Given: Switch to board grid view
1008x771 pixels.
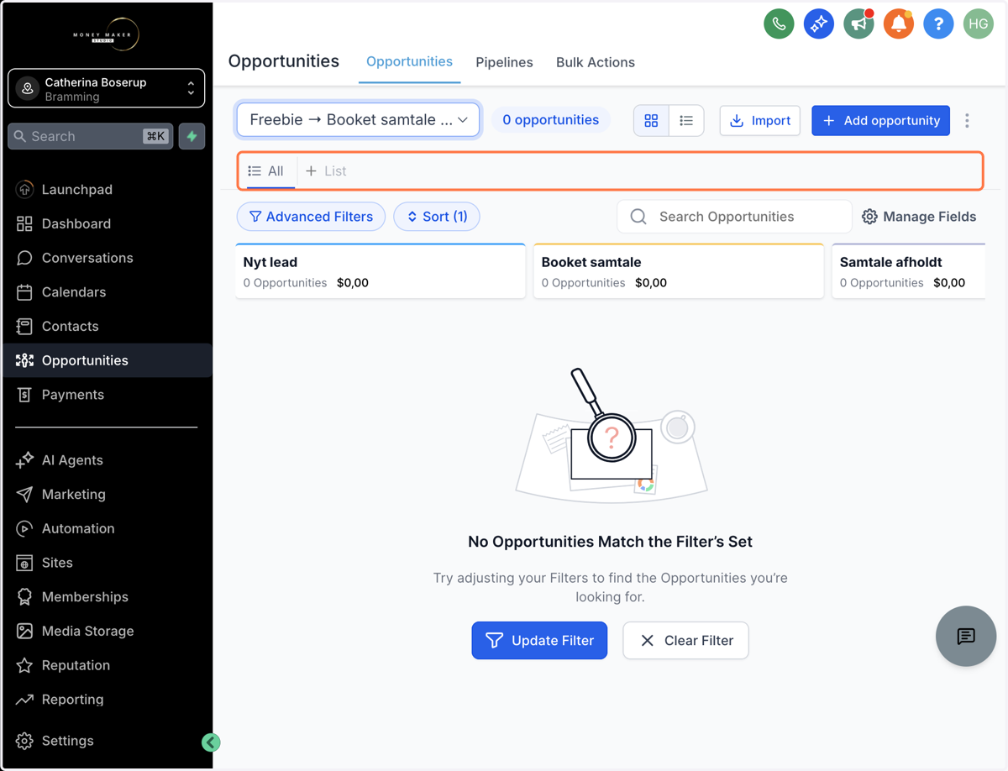Looking at the screenshot, I should coord(651,121).
